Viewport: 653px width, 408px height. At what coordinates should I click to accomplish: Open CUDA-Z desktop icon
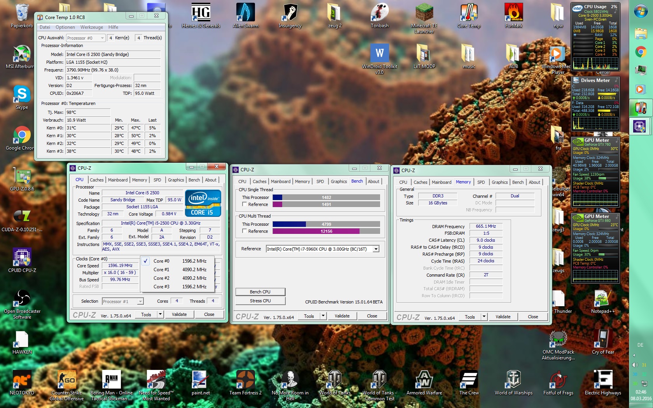coord(22,220)
